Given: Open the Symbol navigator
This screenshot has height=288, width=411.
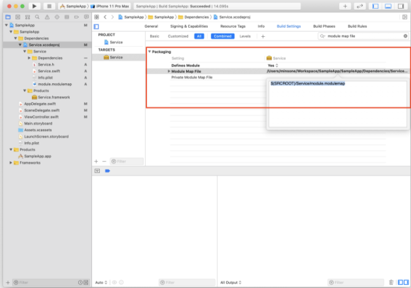Looking at the screenshot, I should (28, 17).
